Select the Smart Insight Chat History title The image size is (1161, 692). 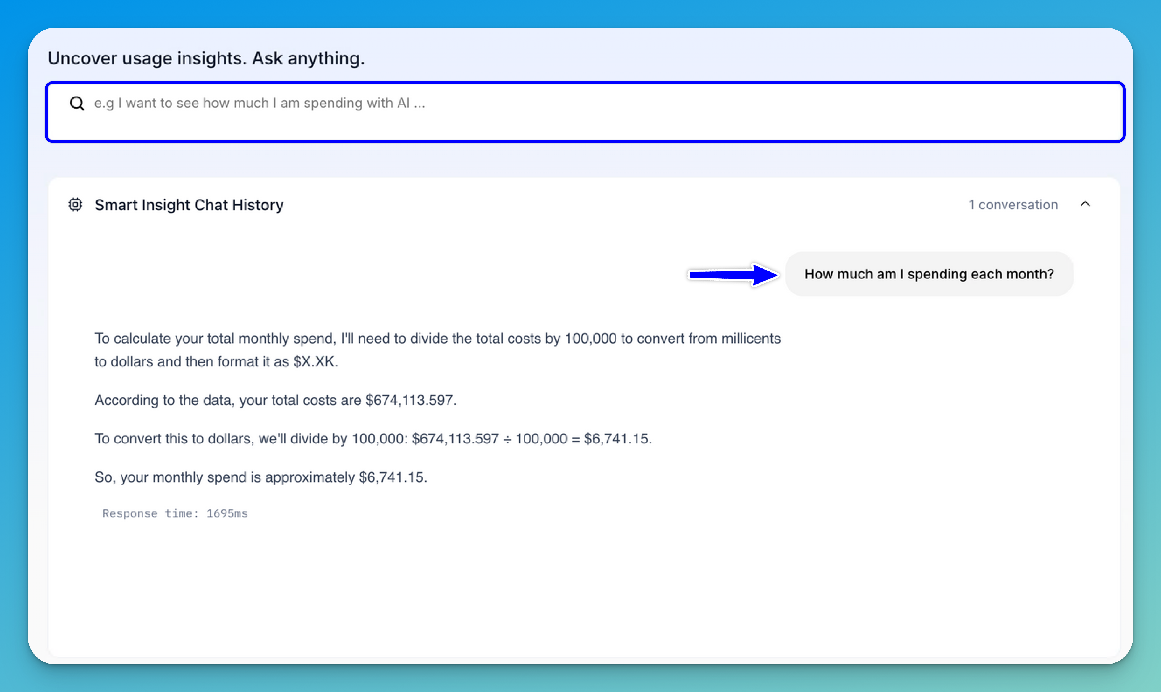click(189, 205)
